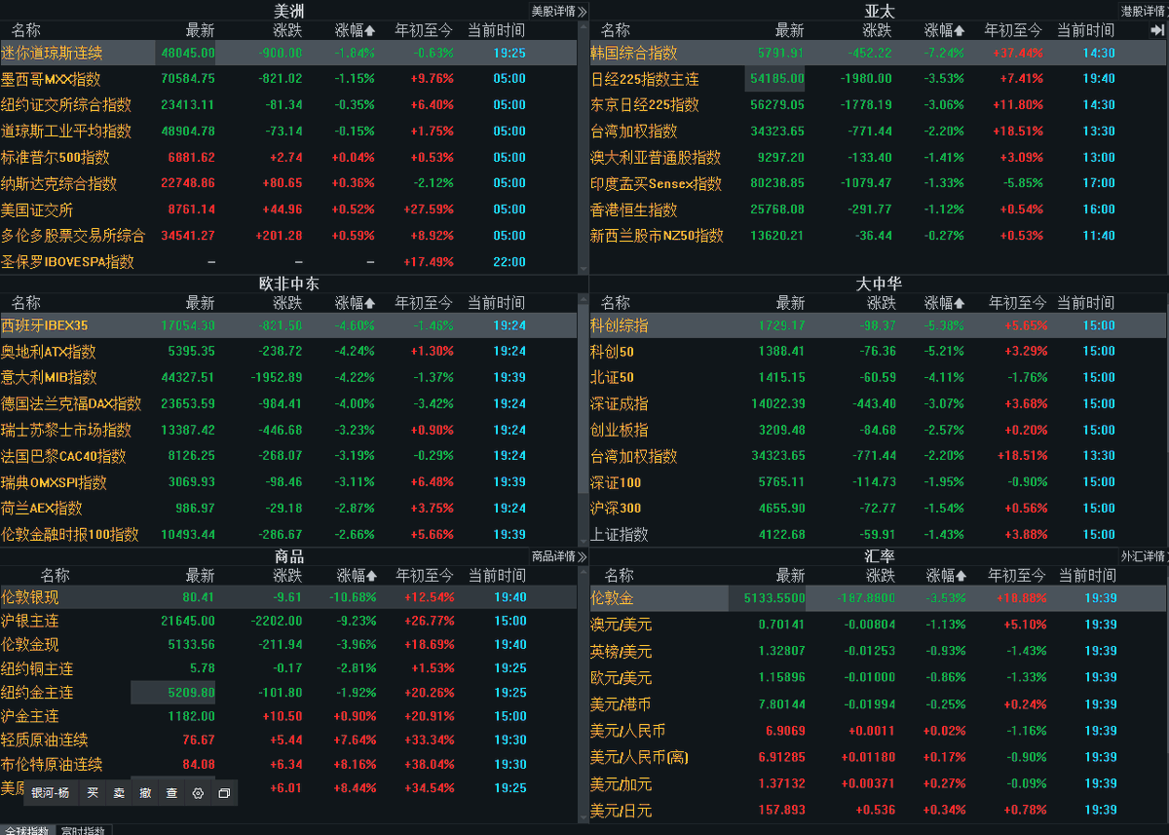Screen dimensions: 1169x835
Task: Select 道琼斯工业平均指数 row
Action: click(288, 131)
